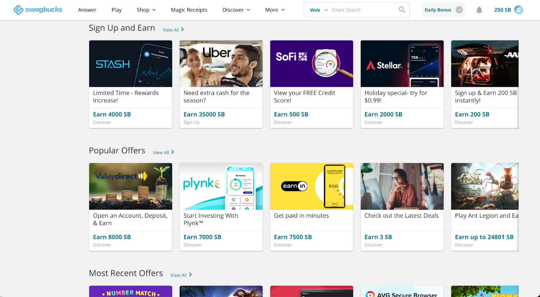The image size is (540, 297).
Task: Click Earn 3 SB text
Action: 378,237
